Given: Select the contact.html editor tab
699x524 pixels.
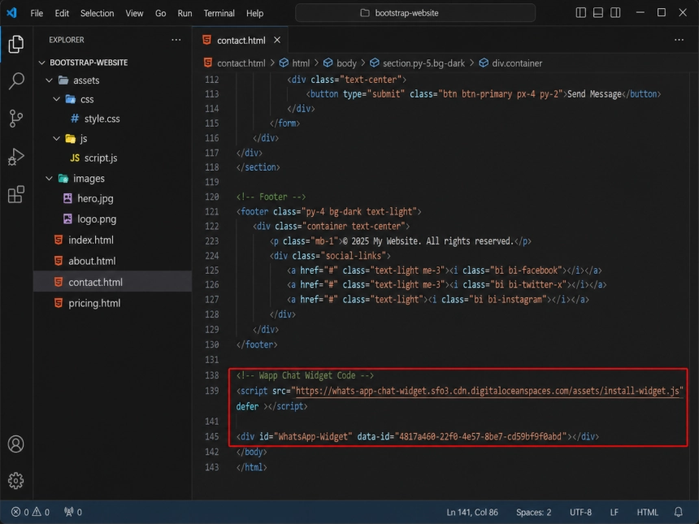Looking at the screenshot, I should tap(241, 40).
